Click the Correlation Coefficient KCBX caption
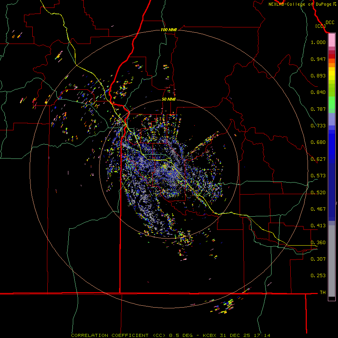 [171, 335]
